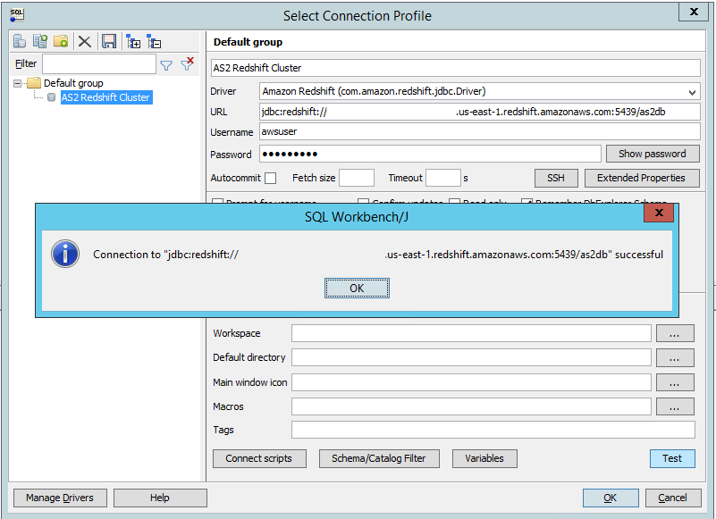Toggle the Autocommit checkbox
This screenshot has width=716, height=519.
click(270, 178)
